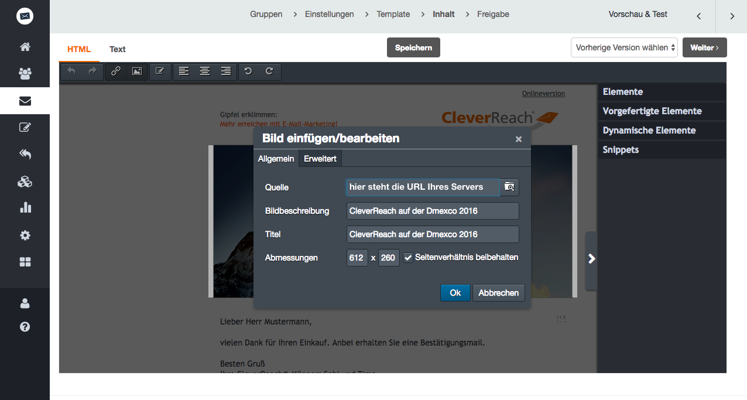Screen dimensions: 747x400
Task: Go to next step arrow at top
Action: pyautogui.click(x=732, y=16)
